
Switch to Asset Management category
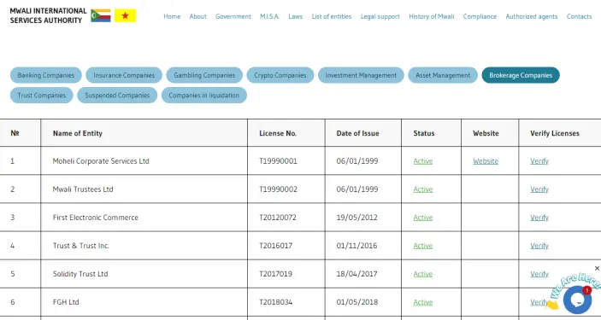(x=443, y=75)
